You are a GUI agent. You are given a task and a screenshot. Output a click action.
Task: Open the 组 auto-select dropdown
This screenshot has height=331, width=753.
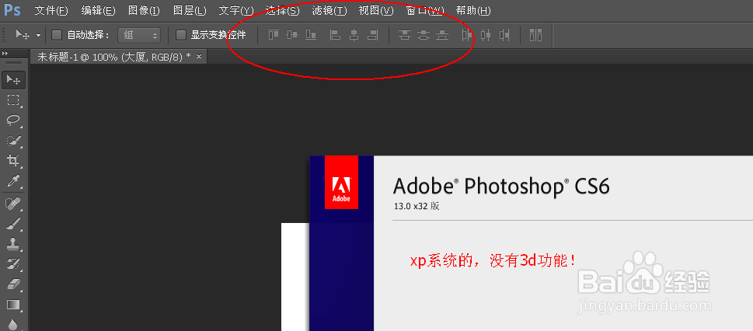tap(139, 35)
